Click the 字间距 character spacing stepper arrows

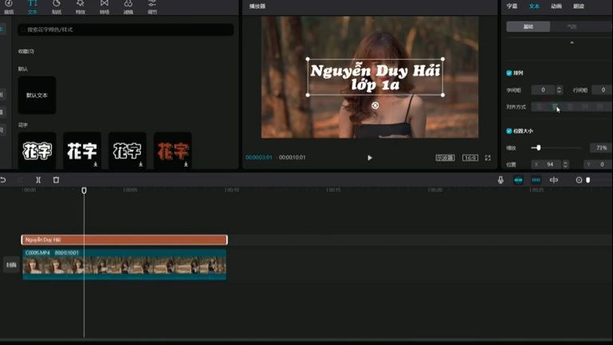560,90
